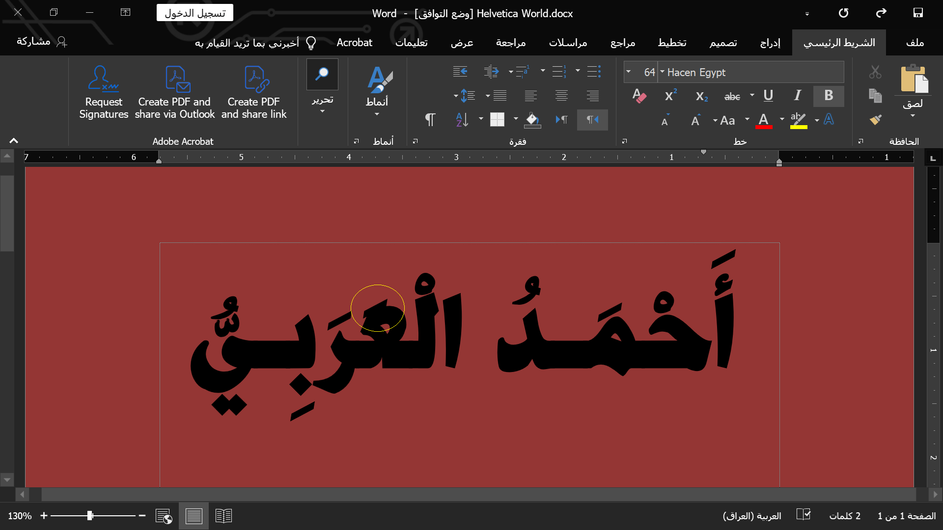This screenshot has height=530, width=943.
Task: Open the Insert (إدراج) ribbon tab
Action: coord(770,43)
